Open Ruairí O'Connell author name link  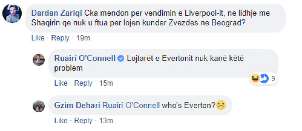pos(85,58)
